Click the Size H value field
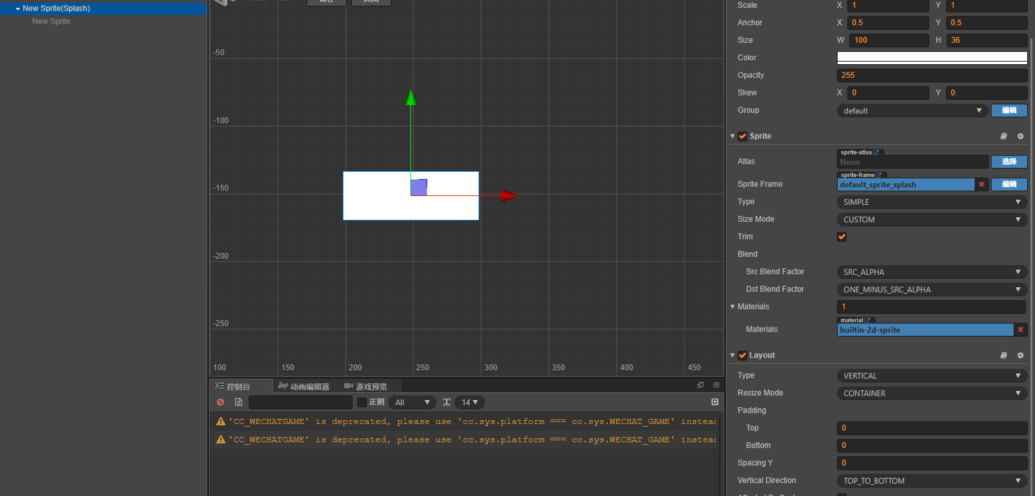The width and height of the screenshot is (1035, 496). (x=986, y=40)
